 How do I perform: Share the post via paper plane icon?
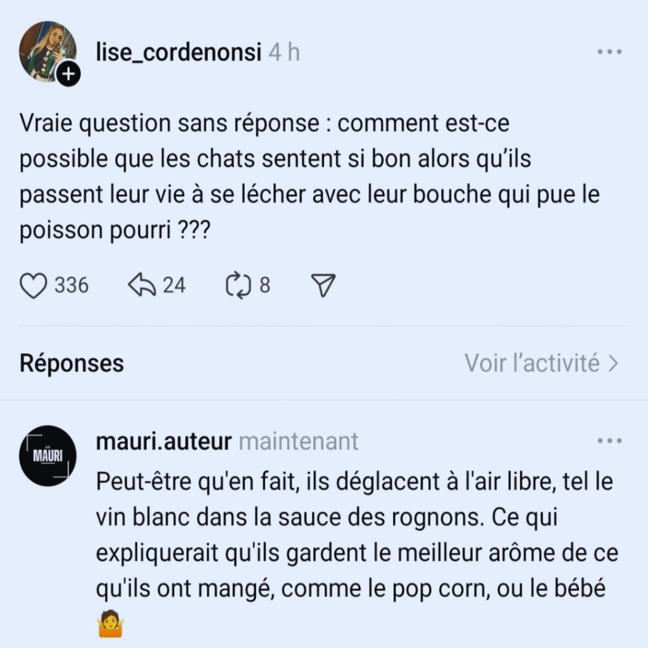[324, 286]
